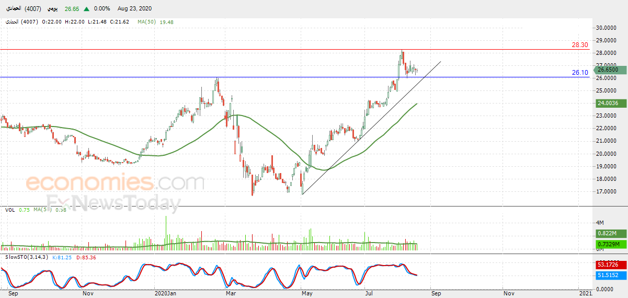Click the '2021' time axis label
628x298 pixels.
(x=585, y=294)
